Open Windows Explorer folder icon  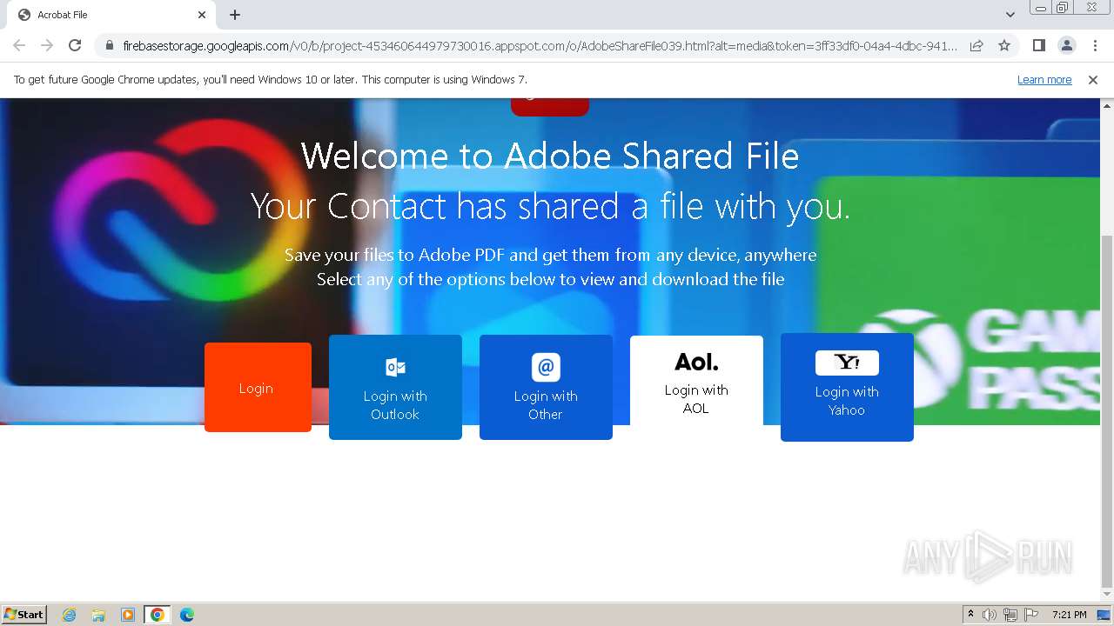(98, 615)
